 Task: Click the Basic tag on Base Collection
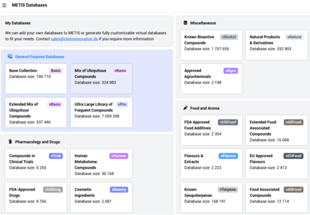click(x=56, y=71)
